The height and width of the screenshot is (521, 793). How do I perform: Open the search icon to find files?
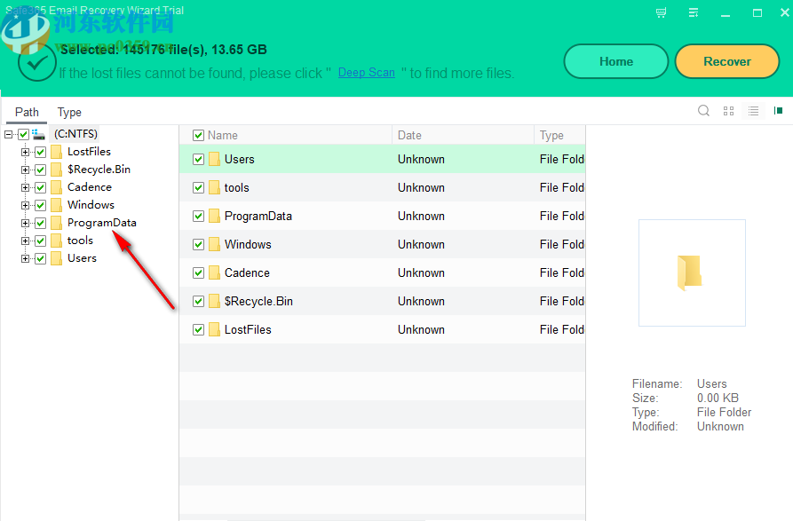703,110
